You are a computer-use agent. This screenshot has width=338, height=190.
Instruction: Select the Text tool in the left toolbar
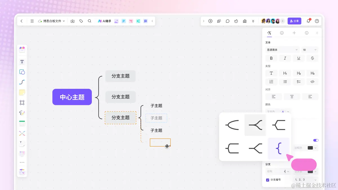[x=22, y=62]
